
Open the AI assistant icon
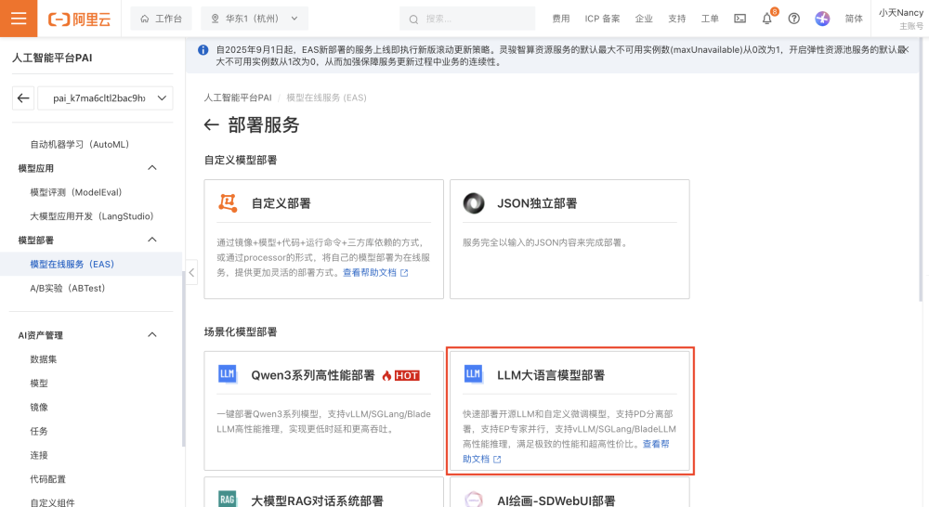pyautogui.click(x=822, y=19)
